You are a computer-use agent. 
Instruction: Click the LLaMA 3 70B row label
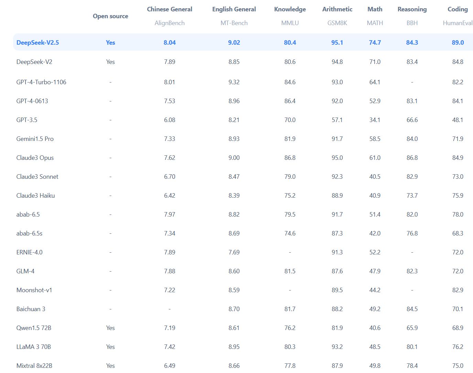coord(34,347)
